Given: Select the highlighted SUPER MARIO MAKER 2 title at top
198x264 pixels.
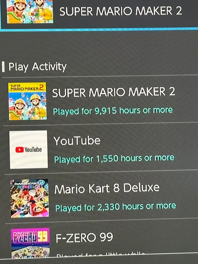Looking at the screenshot, I should click(x=121, y=11).
